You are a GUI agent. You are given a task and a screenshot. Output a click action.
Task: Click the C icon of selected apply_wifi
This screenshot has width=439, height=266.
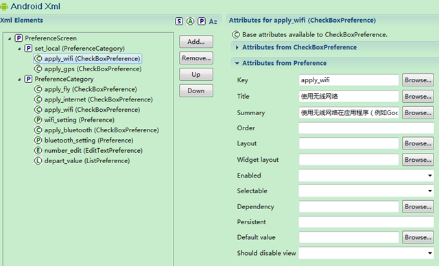pos(38,59)
